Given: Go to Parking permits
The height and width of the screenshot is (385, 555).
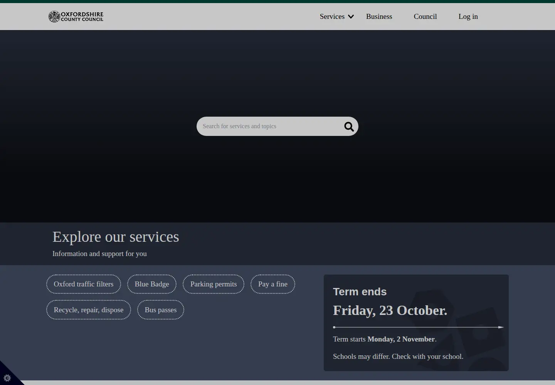Looking at the screenshot, I should click(x=214, y=284).
